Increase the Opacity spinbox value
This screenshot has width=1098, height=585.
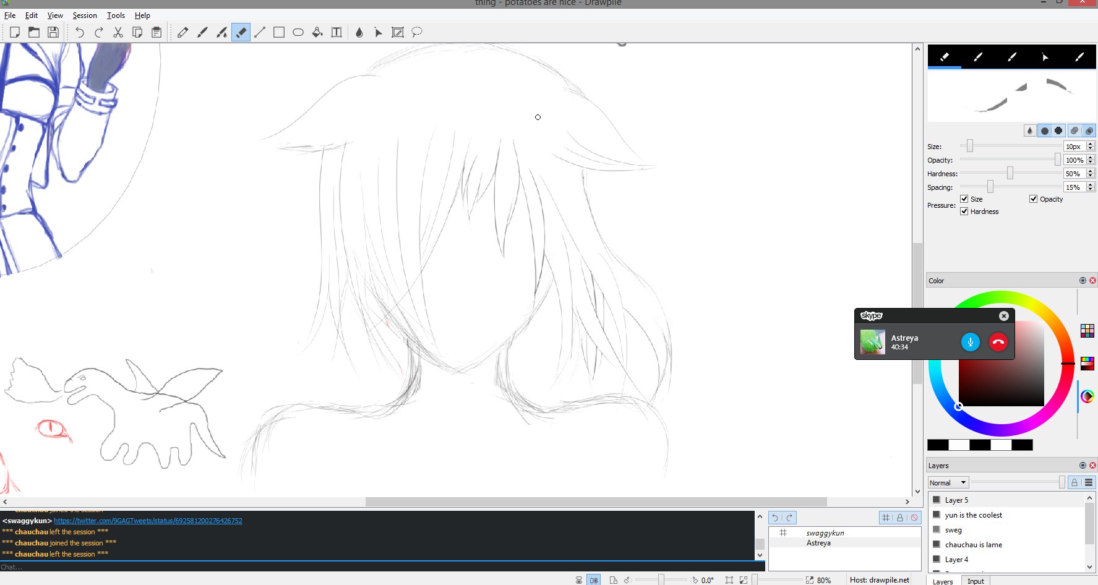click(x=1091, y=158)
